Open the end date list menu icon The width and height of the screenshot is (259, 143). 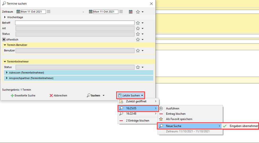coord(121,12)
